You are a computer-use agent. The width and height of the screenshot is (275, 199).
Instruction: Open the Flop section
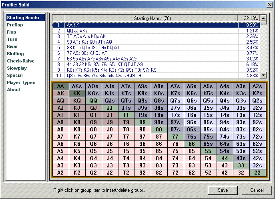click(12, 32)
